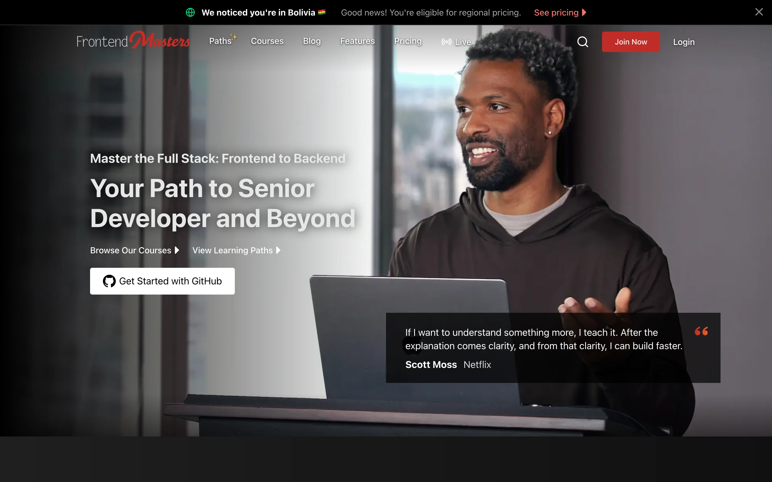
Task: Click the Frontend Masters logo
Action: click(133, 40)
